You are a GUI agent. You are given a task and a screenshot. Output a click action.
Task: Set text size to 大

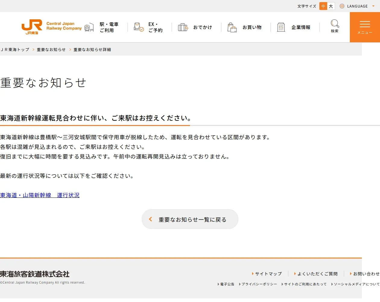click(331, 6)
